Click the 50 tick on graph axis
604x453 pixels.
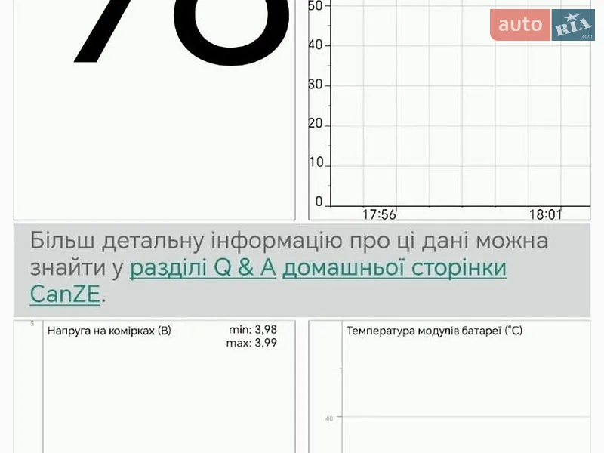[x=315, y=6]
